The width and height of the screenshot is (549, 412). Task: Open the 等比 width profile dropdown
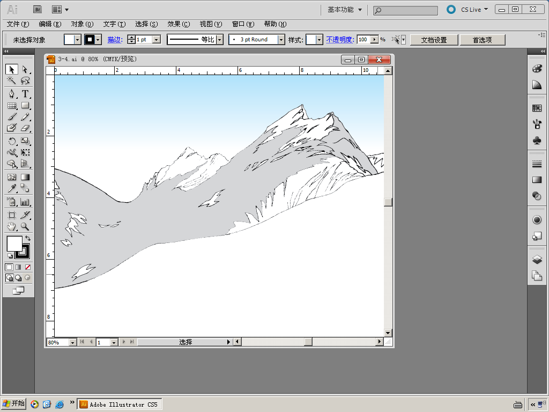220,40
